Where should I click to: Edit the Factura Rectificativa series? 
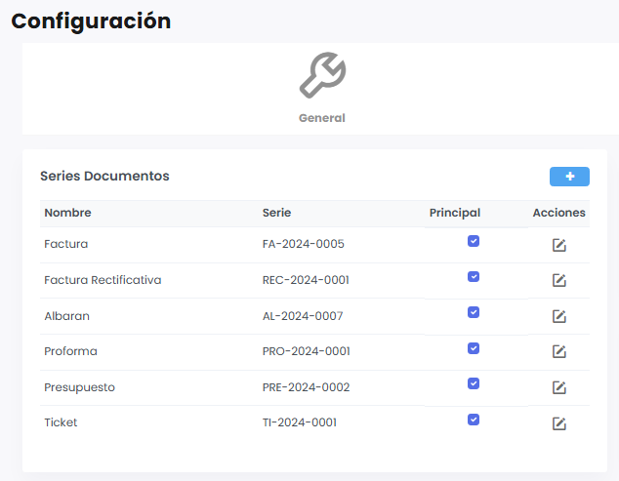point(559,281)
